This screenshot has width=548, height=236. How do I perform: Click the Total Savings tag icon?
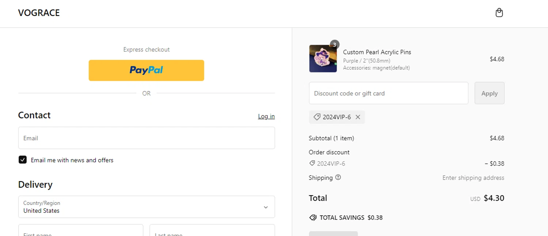tap(313, 218)
